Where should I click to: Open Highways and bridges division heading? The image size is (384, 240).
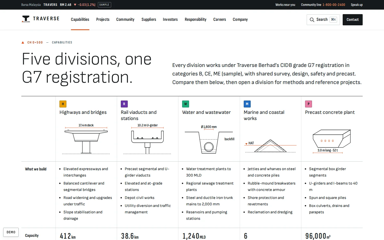pos(83,112)
